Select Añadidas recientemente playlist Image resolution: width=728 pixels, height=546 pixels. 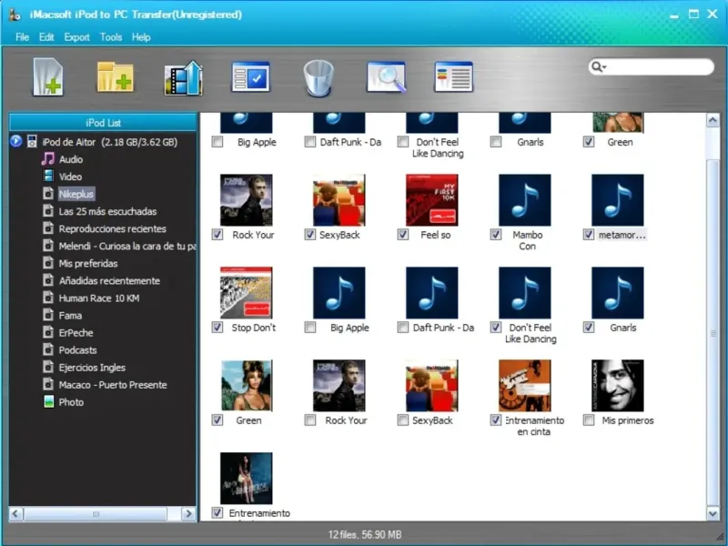(x=109, y=281)
